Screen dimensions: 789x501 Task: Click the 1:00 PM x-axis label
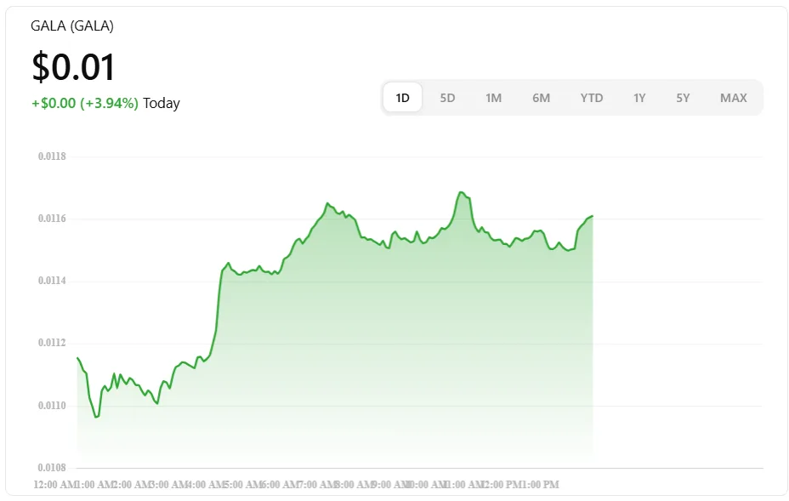click(x=540, y=485)
